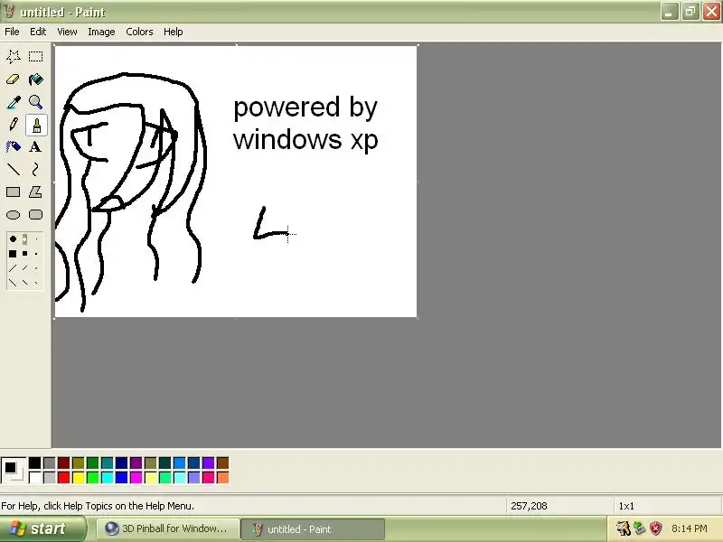723x542 pixels.
Task: Choose the large round brush shape
Action: tap(13, 238)
